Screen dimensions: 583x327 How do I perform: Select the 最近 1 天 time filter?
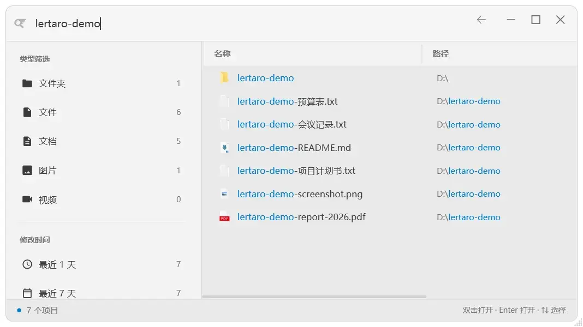[x=101, y=264]
